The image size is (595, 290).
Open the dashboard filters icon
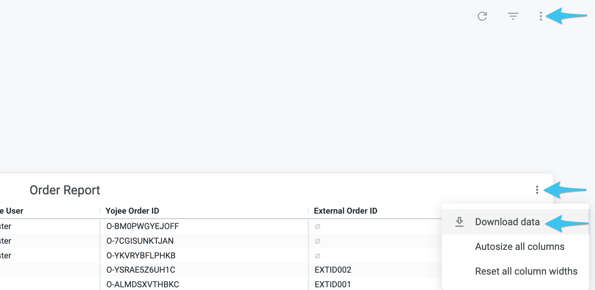coord(513,16)
